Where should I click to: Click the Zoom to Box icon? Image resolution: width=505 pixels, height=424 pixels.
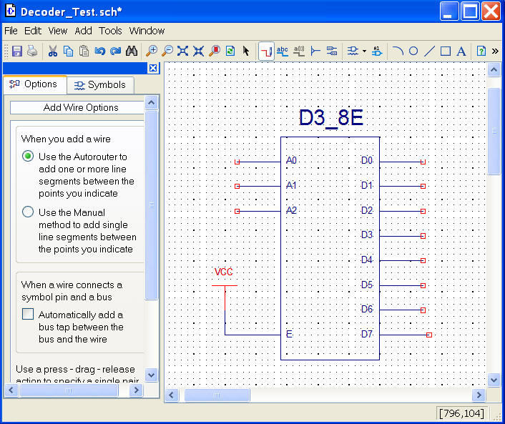198,51
